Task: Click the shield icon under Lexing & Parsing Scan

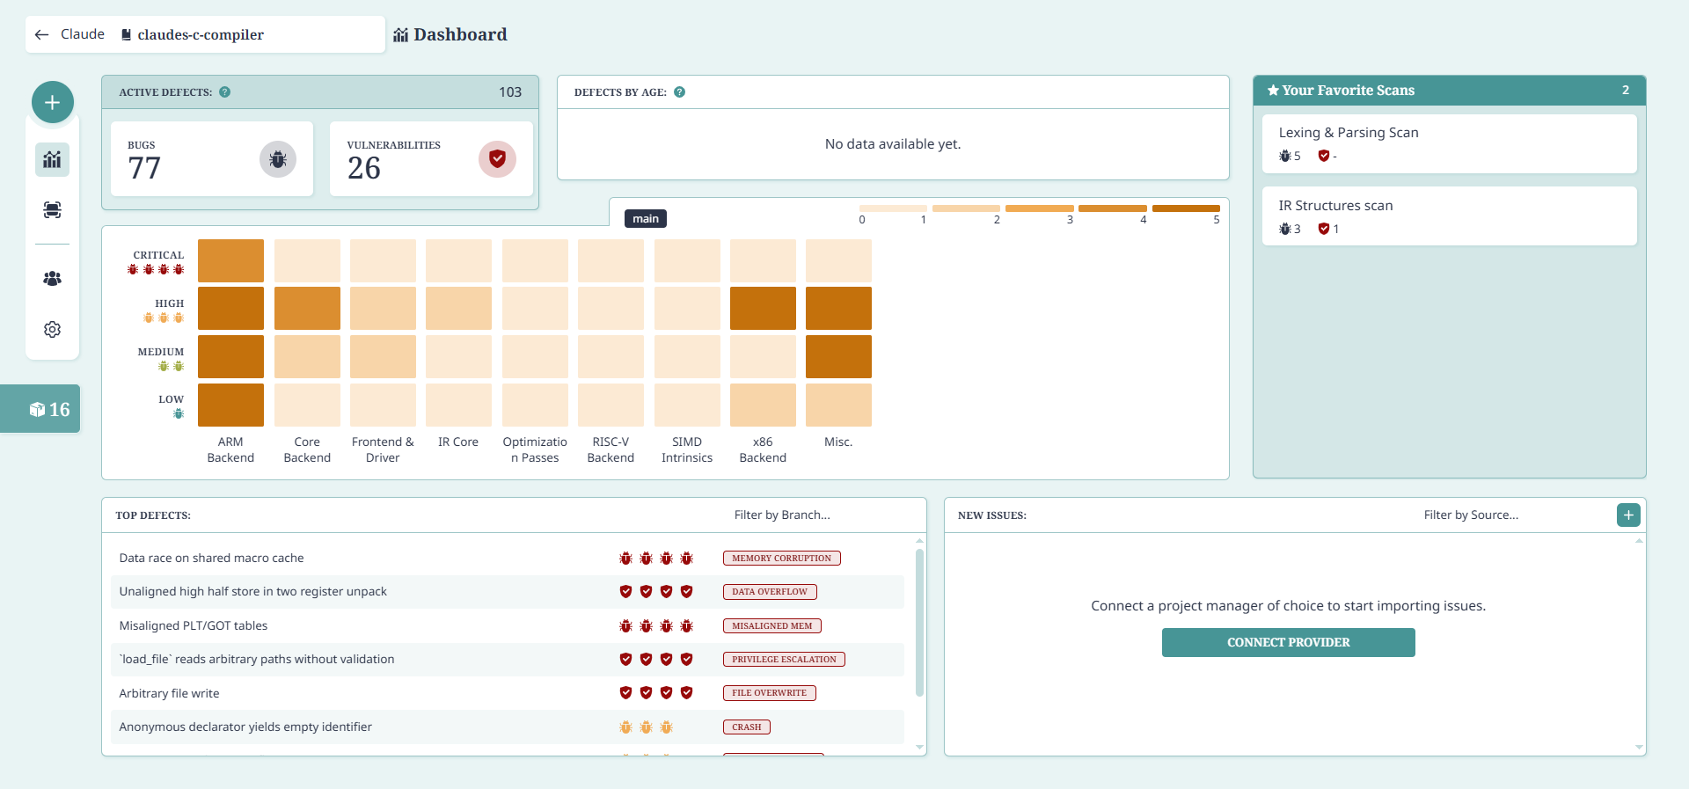Action: 1324,156
